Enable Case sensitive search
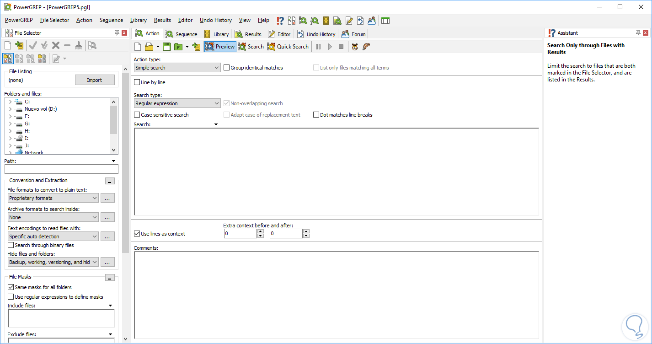The width and height of the screenshot is (652, 344). tap(137, 115)
